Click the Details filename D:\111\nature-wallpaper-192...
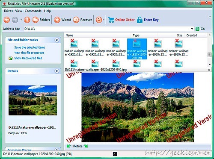The height and width of the screenshot is (159, 214). 32,127
